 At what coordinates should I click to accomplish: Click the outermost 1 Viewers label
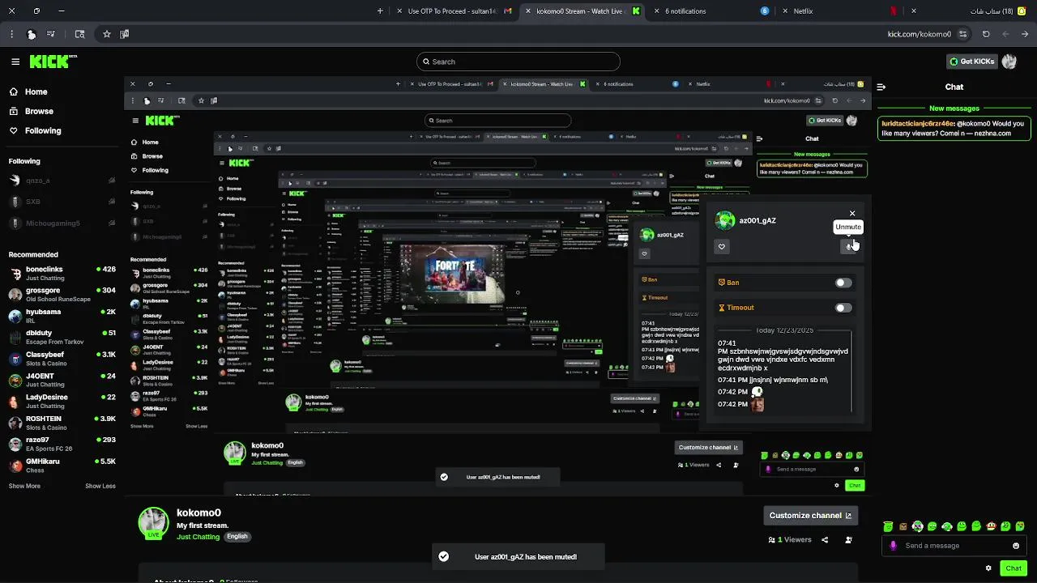tap(790, 540)
